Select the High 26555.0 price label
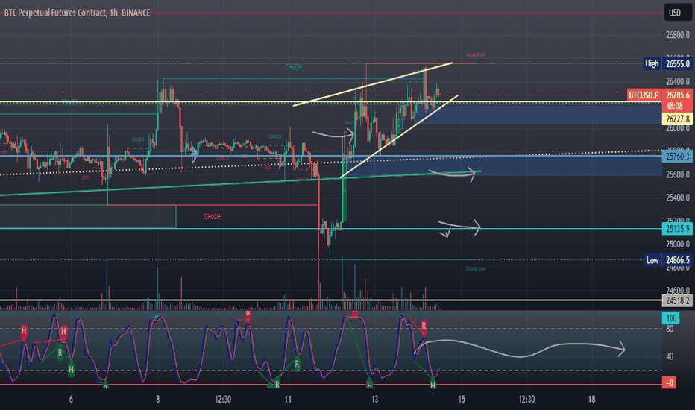 pyautogui.click(x=668, y=64)
